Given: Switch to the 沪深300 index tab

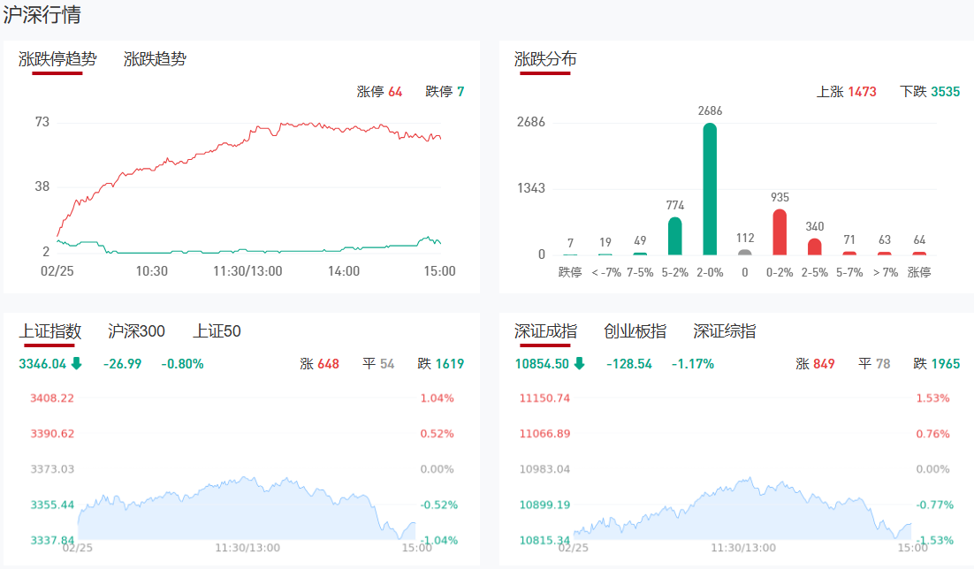Looking at the screenshot, I should [136, 331].
